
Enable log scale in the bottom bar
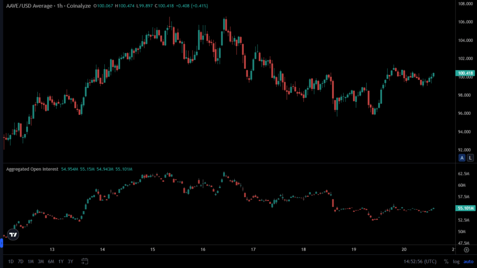click(x=456, y=261)
